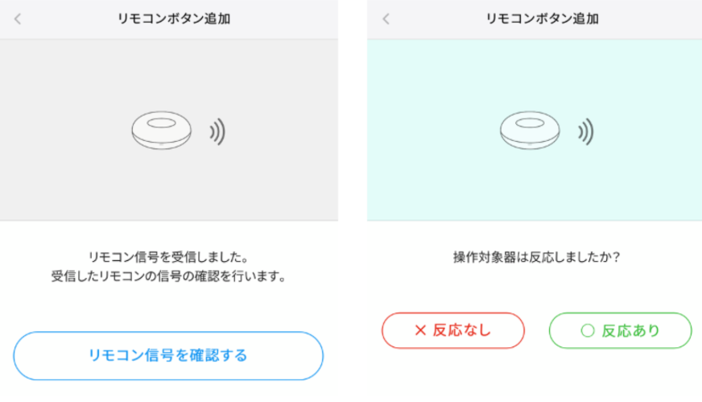
Task: Choose the 反応あり button
Action: (620, 330)
